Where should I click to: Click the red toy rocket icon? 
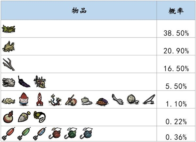coord(40,99)
